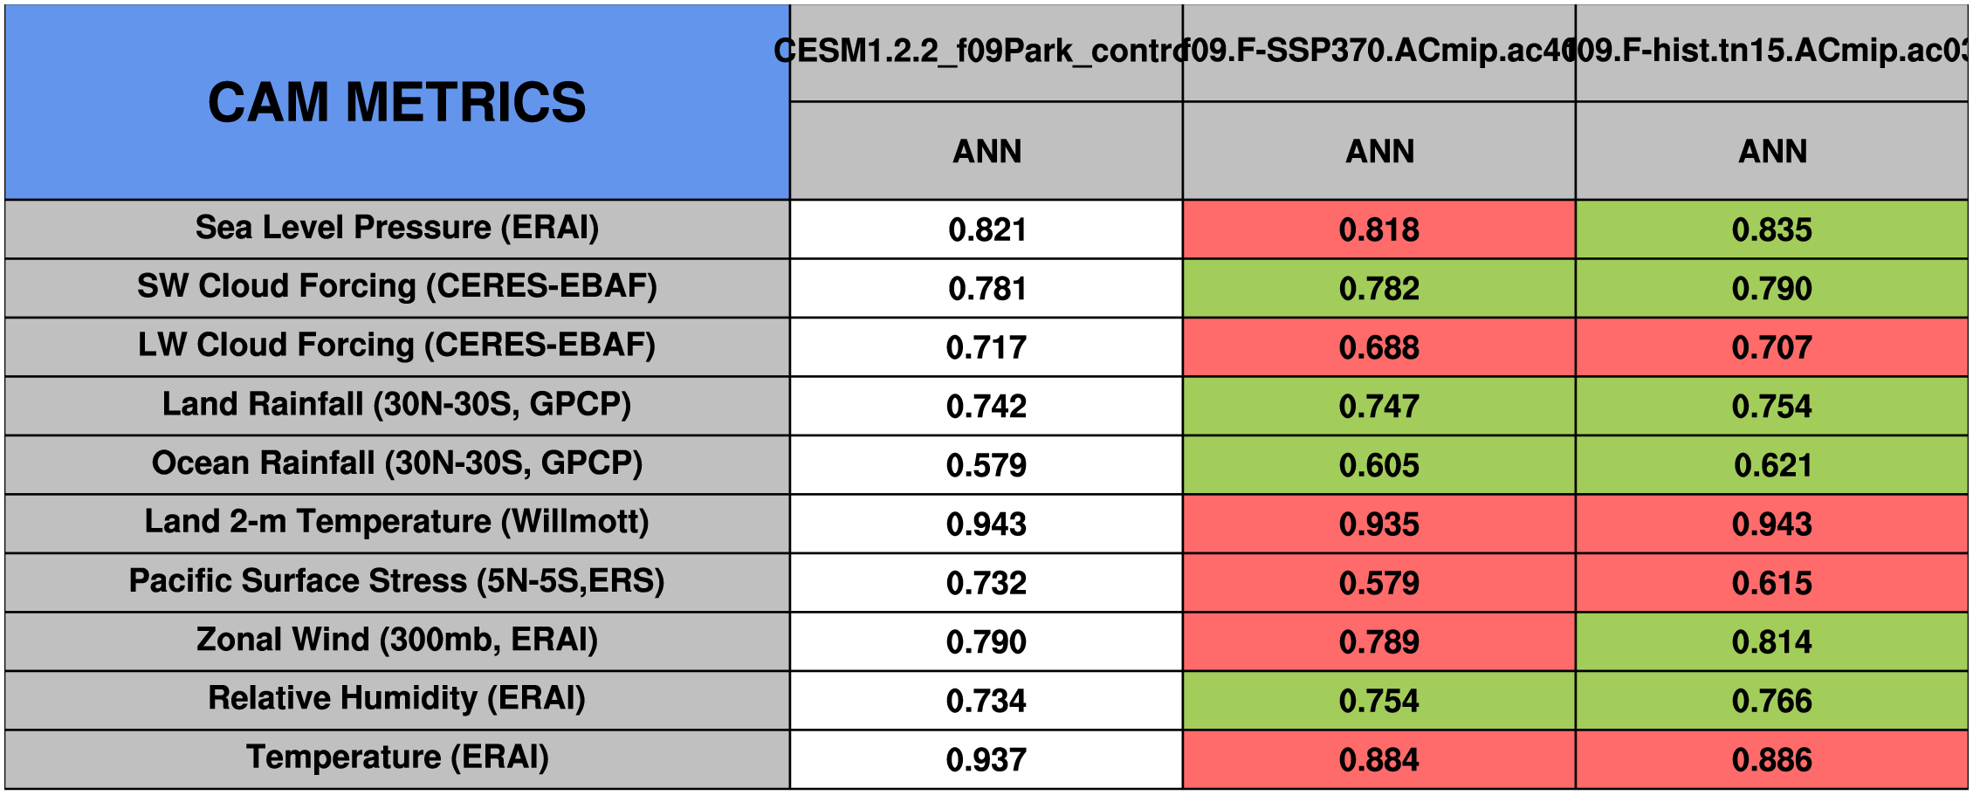Click the SW Cloud Forcing (CERES-EBAF) label
Image resolution: width=1973 pixels, height=795 pixels.
(x=397, y=286)
